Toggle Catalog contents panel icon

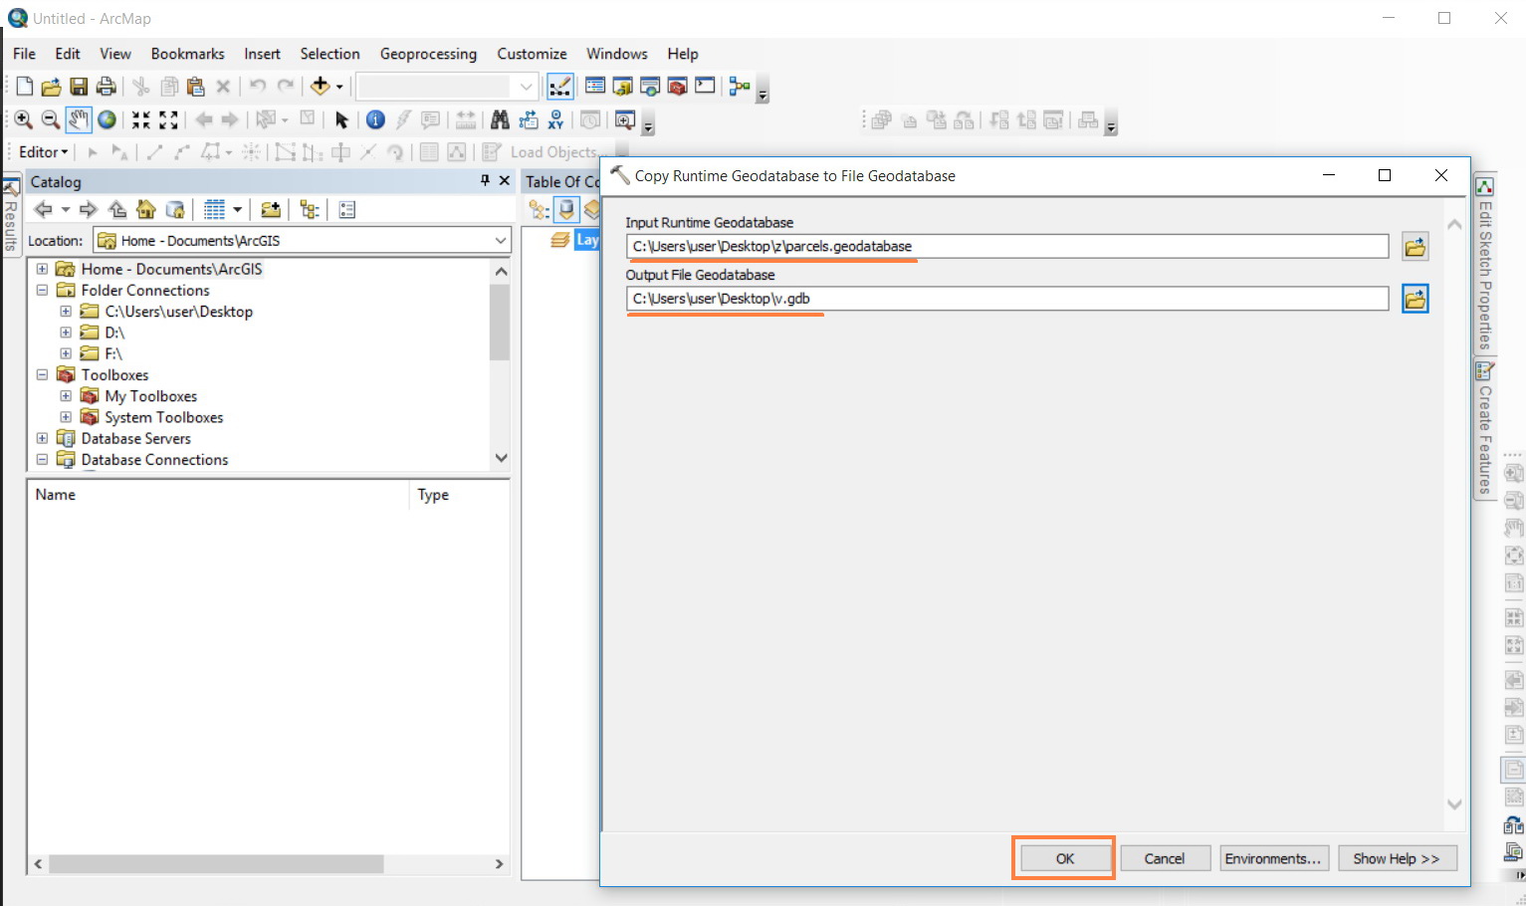click(310, 209)
